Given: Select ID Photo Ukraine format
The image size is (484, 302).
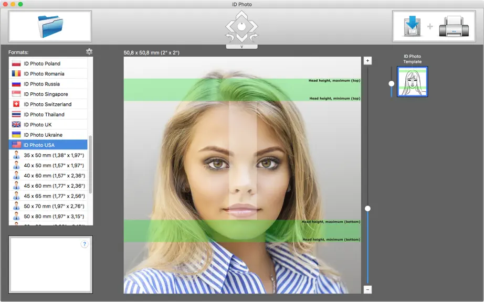Looking at the screenshot, I should (48, 135).
